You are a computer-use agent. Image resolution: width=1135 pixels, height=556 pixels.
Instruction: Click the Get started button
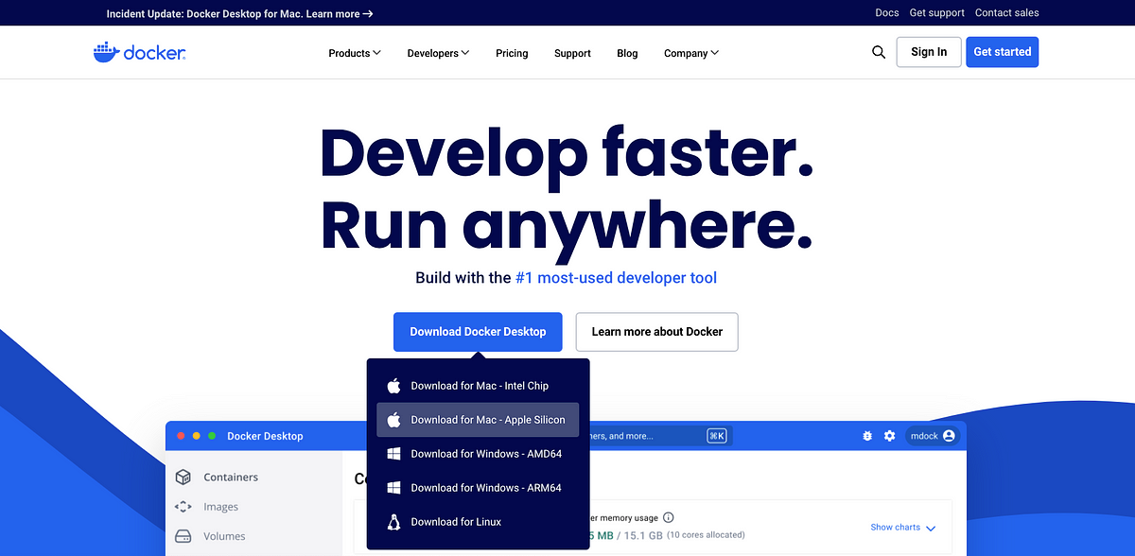click(x=1003, y=52)
